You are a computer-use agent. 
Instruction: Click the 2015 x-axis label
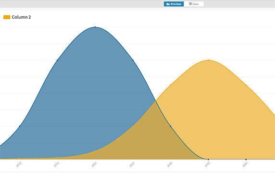(207, 164)
